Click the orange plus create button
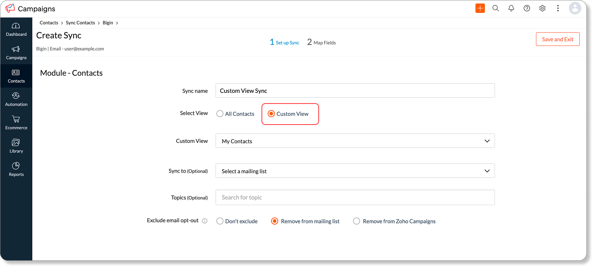 point(480,8)
